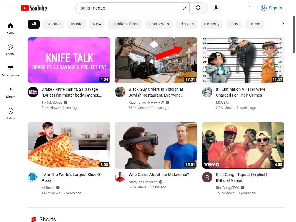Select the Cats filter chip
The width and height of the screenshot is (296, 222).
(234, 24)
